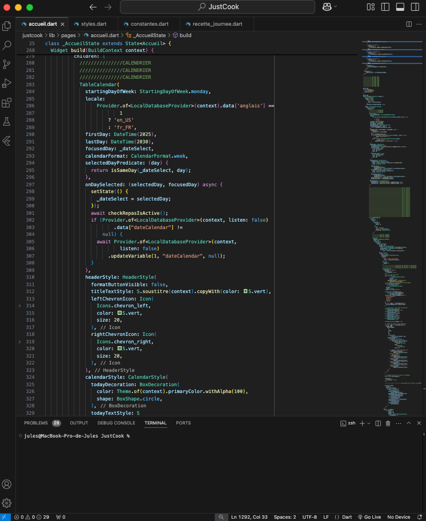The image size is (426, 521).
Task: Open the Source Control view
Action: click(x=7, y=64)
